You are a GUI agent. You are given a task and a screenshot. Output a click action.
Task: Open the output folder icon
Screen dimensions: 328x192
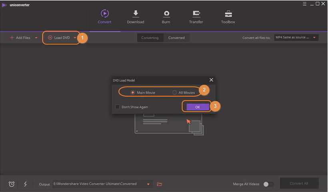[160, 184]
